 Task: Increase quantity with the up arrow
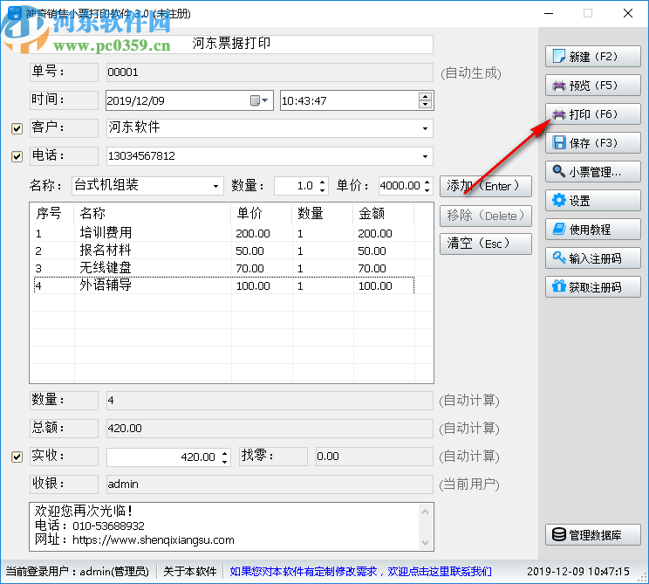(323, 182)
